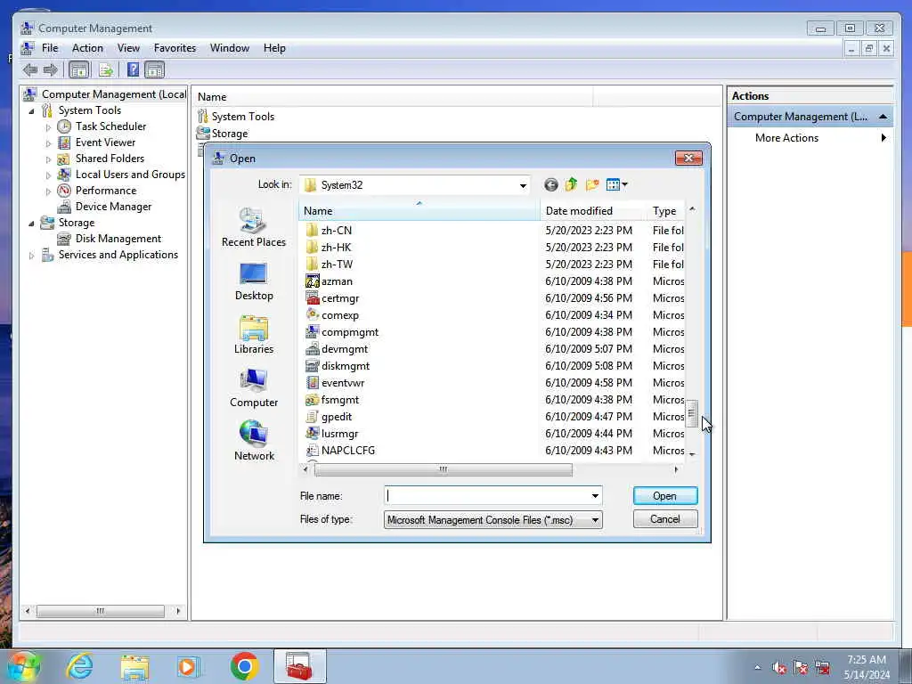Select Desktop in the places bar
The height and width of the screenshot is (684, 912).
pyautogui.click(x=254, y=281)
